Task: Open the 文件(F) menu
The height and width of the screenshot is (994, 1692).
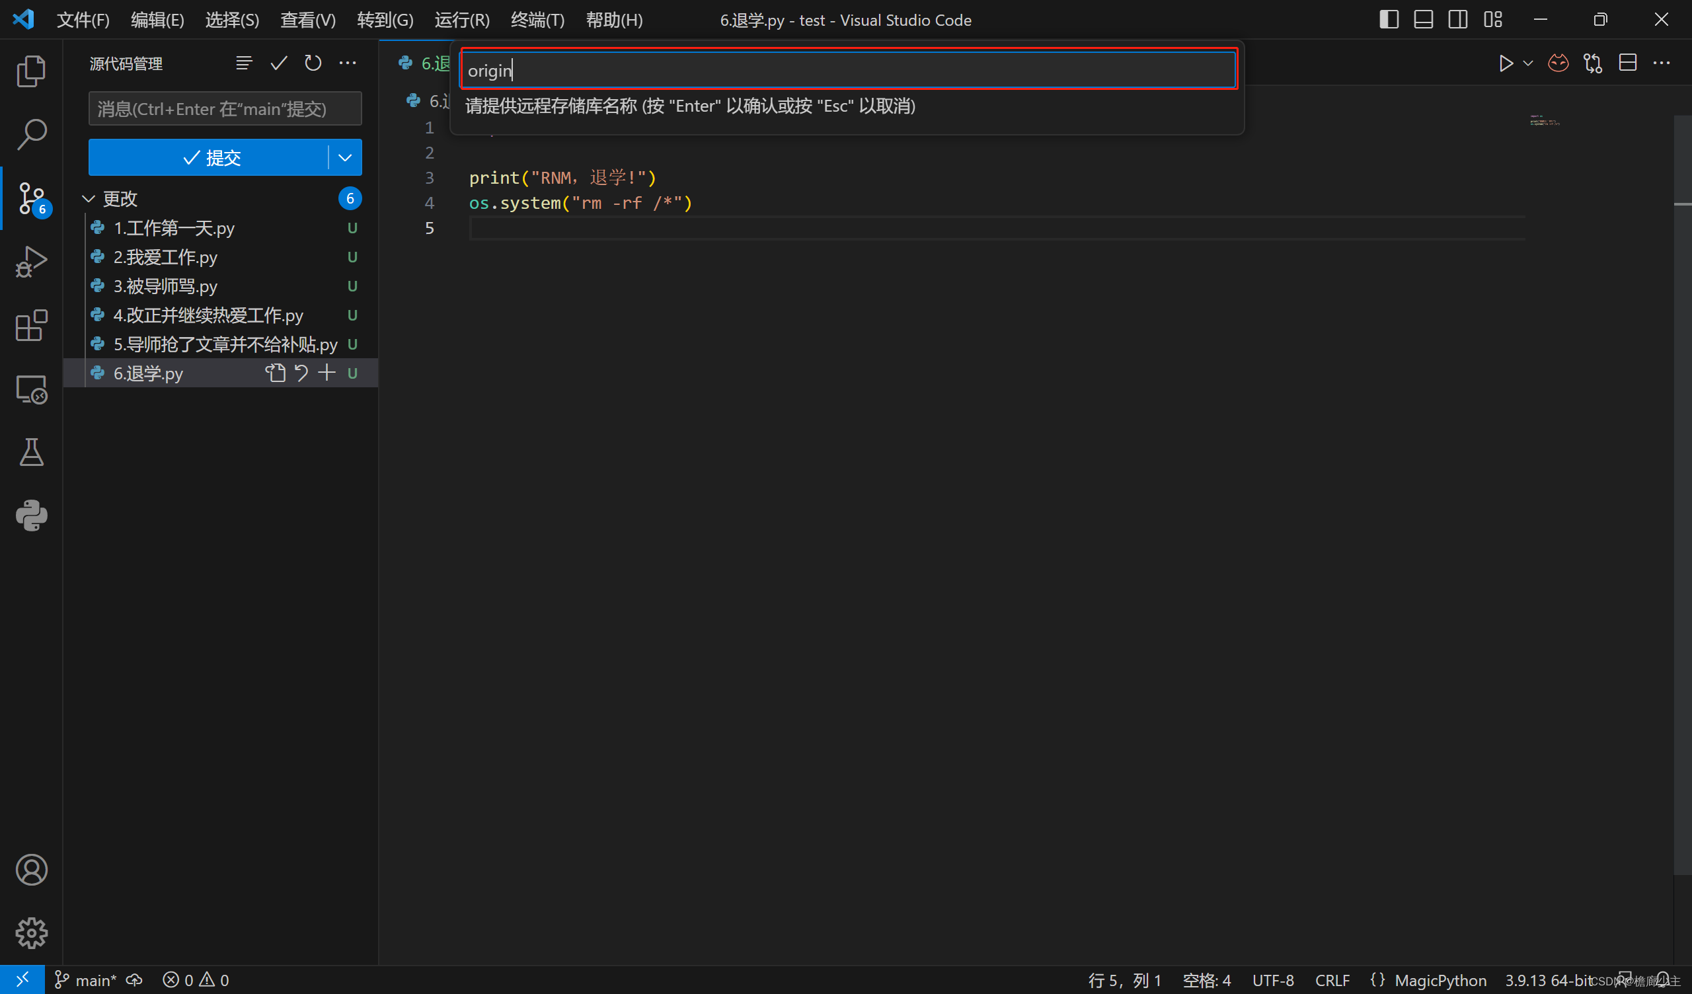Action: [x=83, y=19]
